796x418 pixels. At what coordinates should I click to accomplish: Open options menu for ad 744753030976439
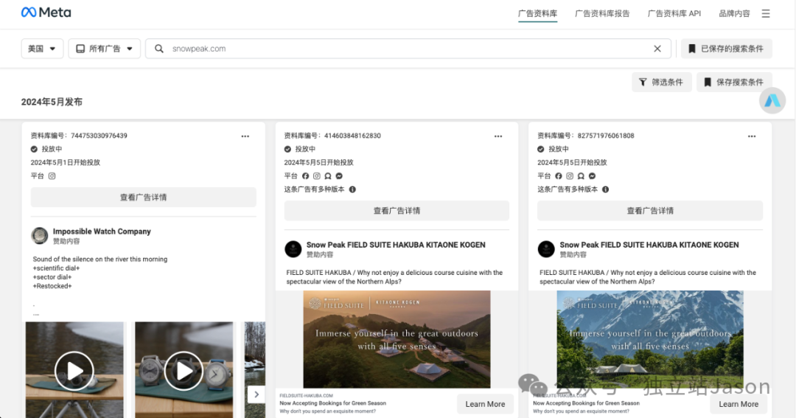245,136
